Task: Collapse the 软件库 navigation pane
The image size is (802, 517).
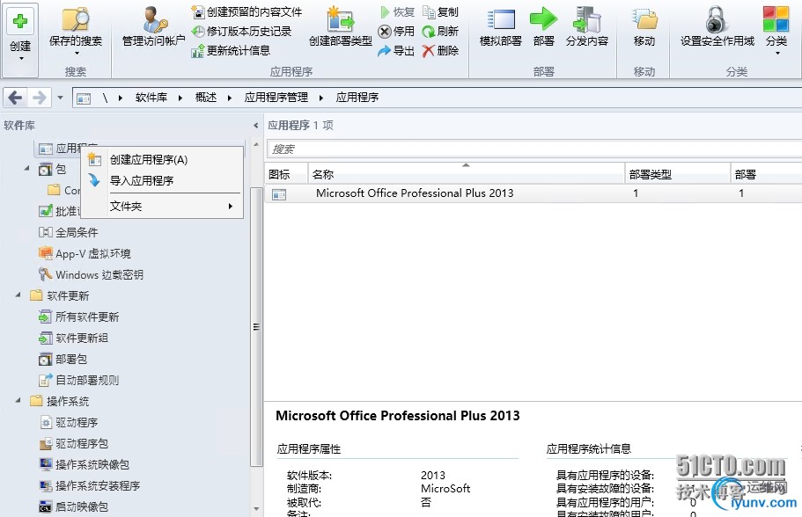Action: (255, 125)
